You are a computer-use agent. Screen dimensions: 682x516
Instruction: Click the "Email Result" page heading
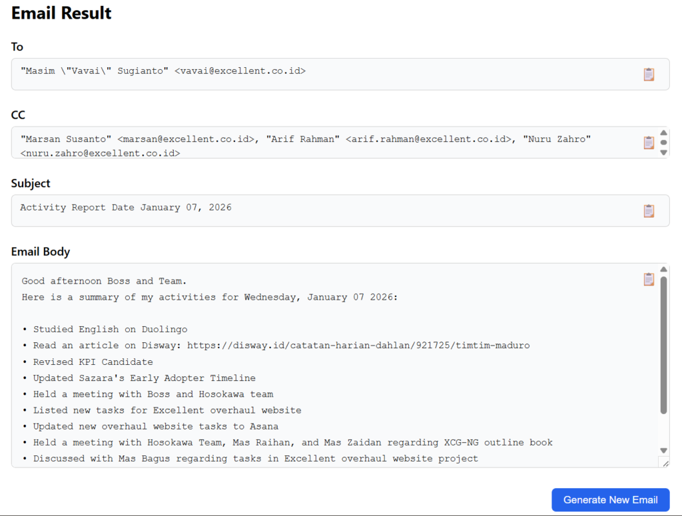(61, 13)
